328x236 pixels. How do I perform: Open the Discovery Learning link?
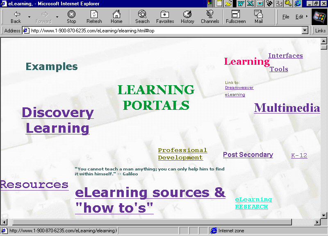pos(57,120)
